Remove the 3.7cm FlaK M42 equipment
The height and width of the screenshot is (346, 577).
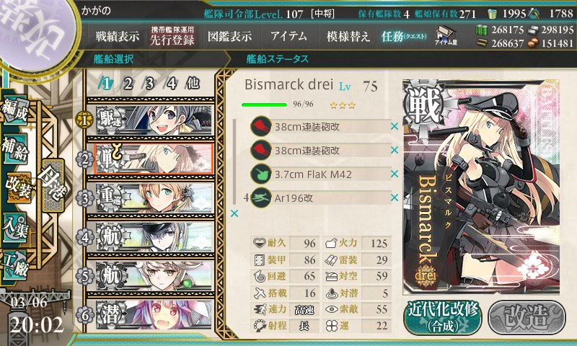coord(394,174)
